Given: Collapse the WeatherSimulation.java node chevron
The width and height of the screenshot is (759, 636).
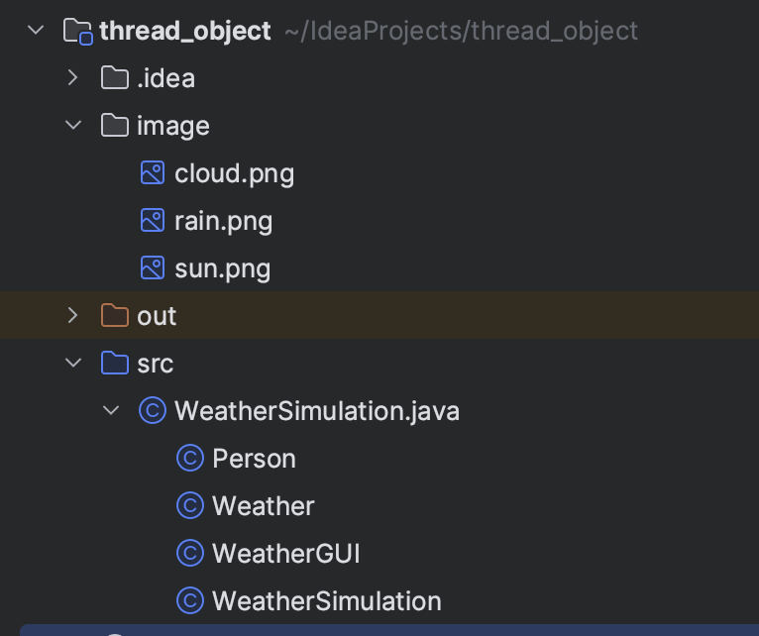Looking at the screenshot, I should click(111, 411).
